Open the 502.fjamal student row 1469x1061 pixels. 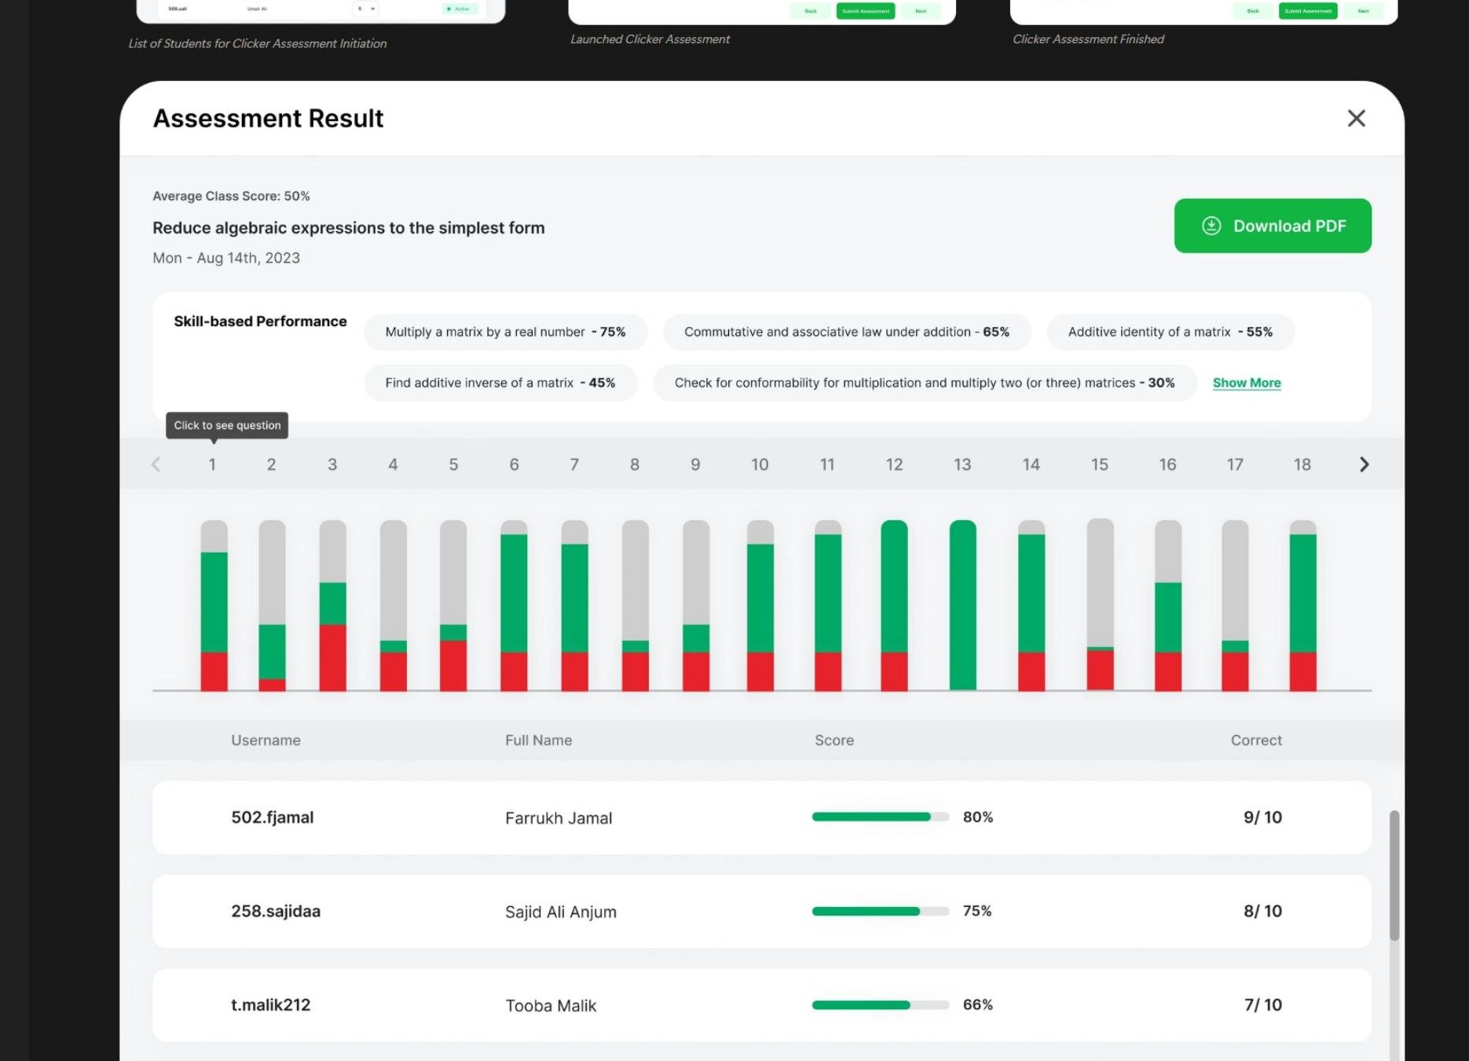point(761,817)
